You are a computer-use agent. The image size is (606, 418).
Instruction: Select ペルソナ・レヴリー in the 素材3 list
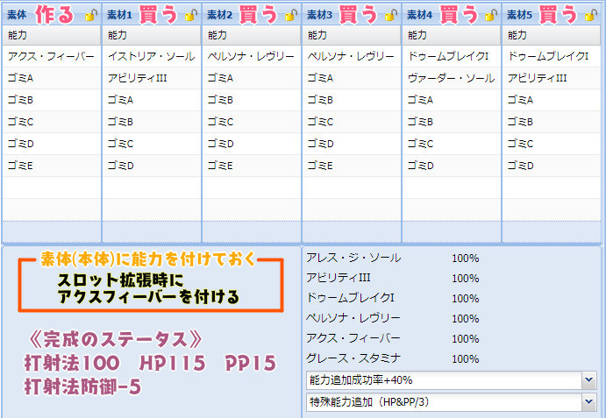click(x=352, y=56)
